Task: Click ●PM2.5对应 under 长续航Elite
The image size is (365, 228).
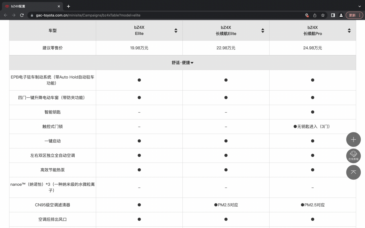Action: click(226, 205)
